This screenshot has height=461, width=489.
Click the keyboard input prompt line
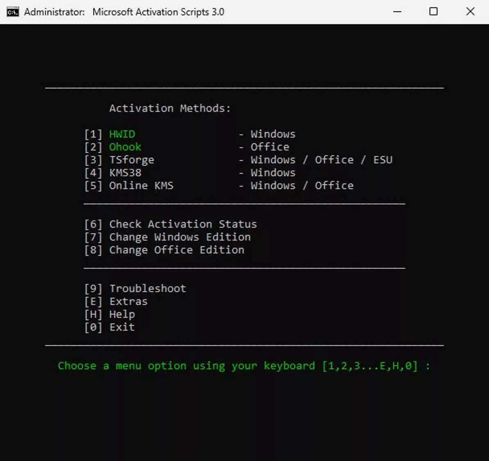click(244, 366)
